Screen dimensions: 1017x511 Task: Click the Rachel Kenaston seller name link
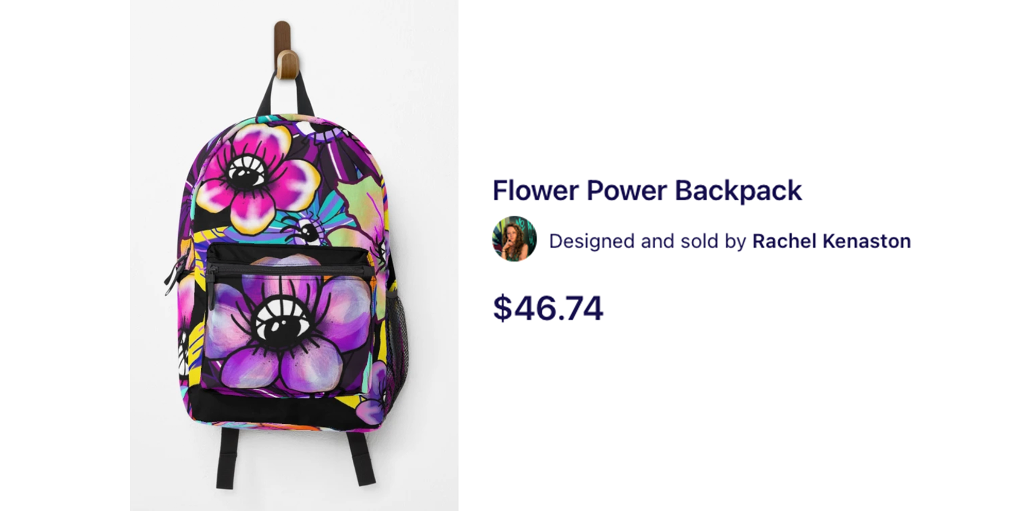click(x=831, y=241)
